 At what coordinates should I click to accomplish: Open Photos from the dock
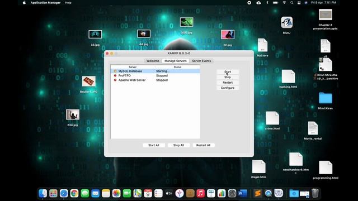(x=116, y=193)
